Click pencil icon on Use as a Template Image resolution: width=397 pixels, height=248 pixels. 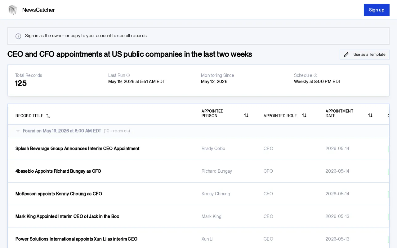pyautogui.click(x=346, y=55)
